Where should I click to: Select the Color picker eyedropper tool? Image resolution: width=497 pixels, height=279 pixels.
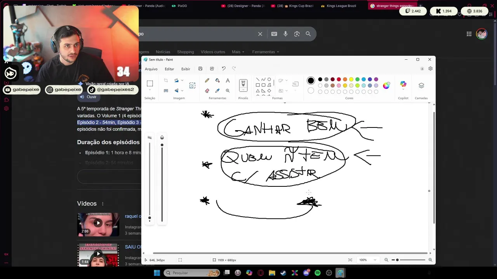point(217,91)
